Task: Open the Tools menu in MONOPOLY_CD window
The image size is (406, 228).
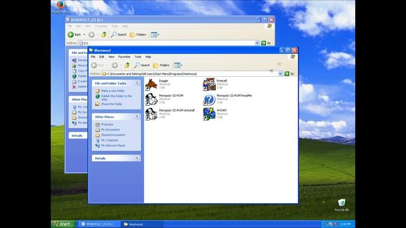Action: [x=114, y=26]
